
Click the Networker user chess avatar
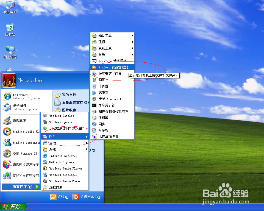click(x=9, y=80)
